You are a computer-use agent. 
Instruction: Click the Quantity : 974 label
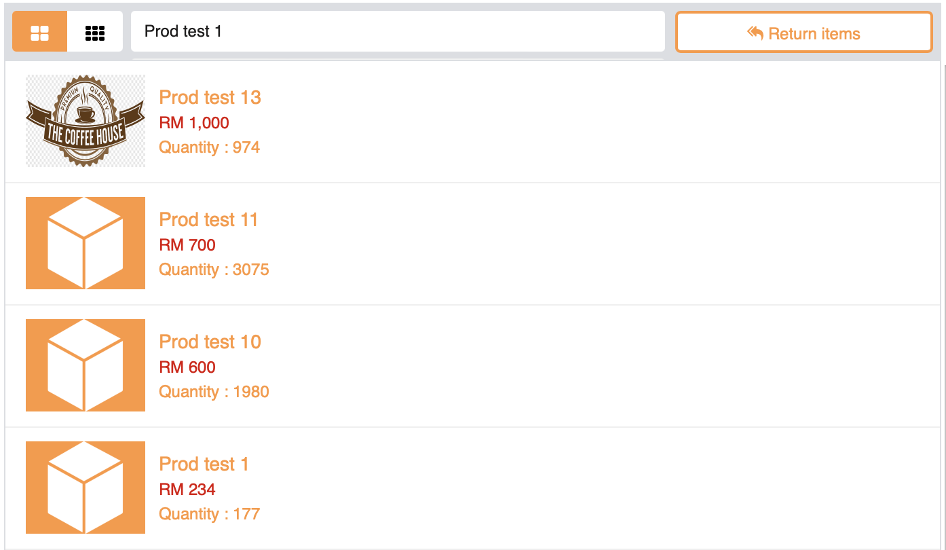(209, 147)
